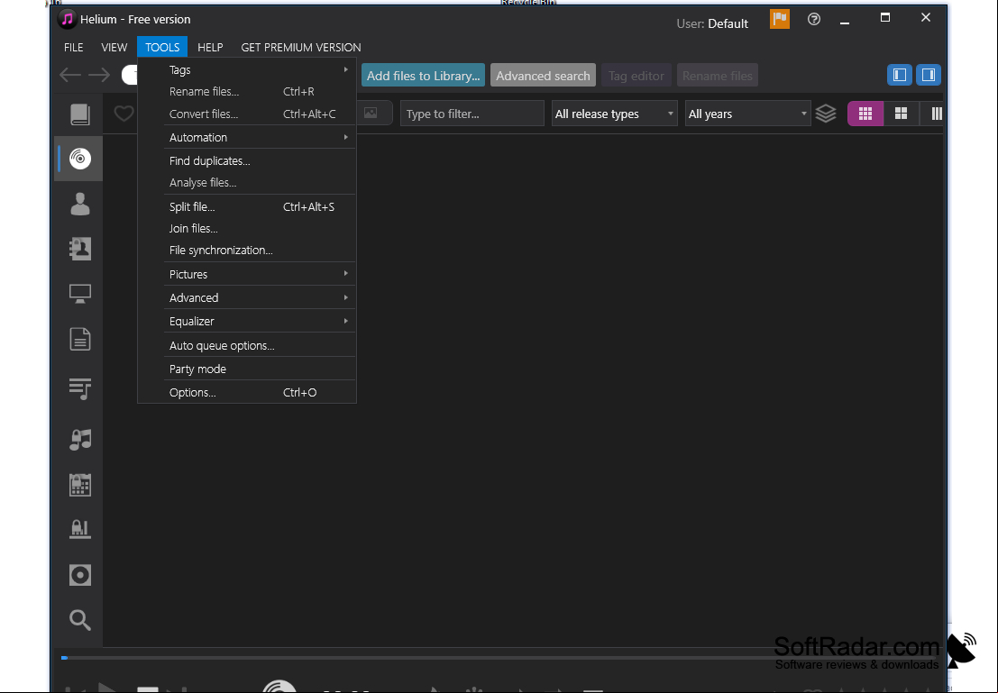The height and width of the screenshot is (693, 998).
Task: Click Tag editor button
Action: (636, 75)
